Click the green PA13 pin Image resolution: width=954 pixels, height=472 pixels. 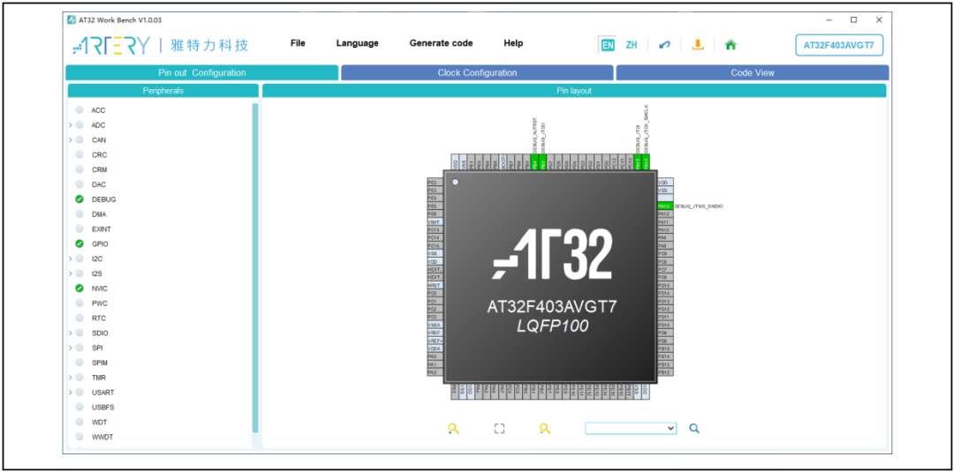click(666, 206)
